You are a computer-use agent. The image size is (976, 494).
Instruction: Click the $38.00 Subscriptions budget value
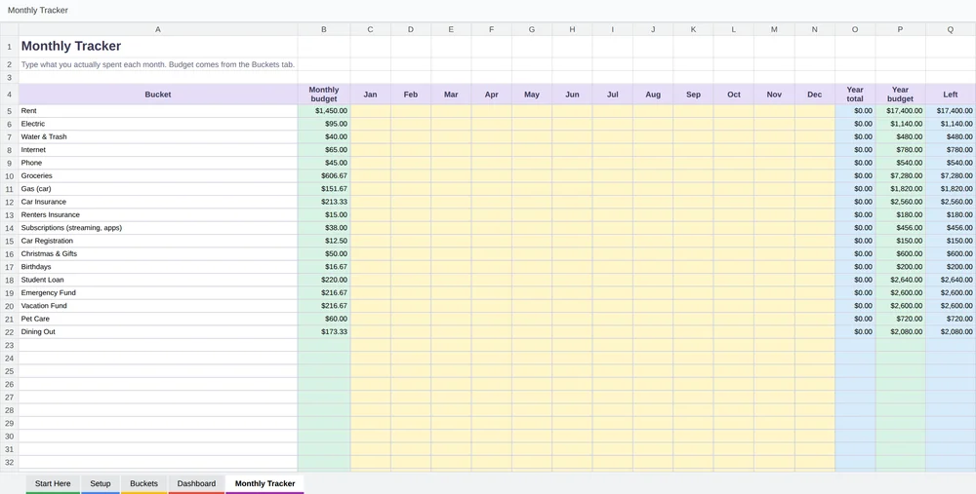pyautogui.click(x=324, y=228)
